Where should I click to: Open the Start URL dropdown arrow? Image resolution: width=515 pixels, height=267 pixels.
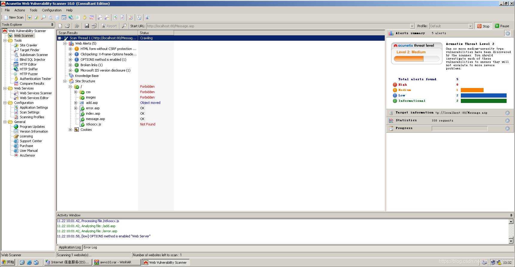412,26
